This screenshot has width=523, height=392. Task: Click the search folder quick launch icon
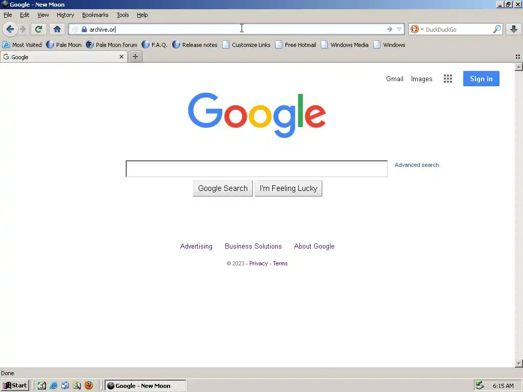77,386
